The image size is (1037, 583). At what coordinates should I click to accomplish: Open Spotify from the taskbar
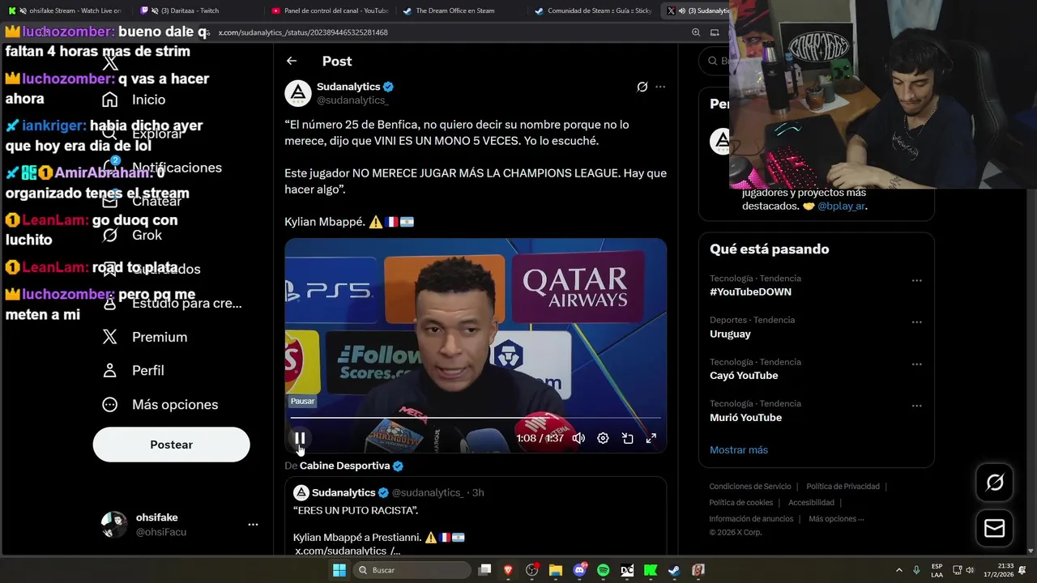coord(603,570)
